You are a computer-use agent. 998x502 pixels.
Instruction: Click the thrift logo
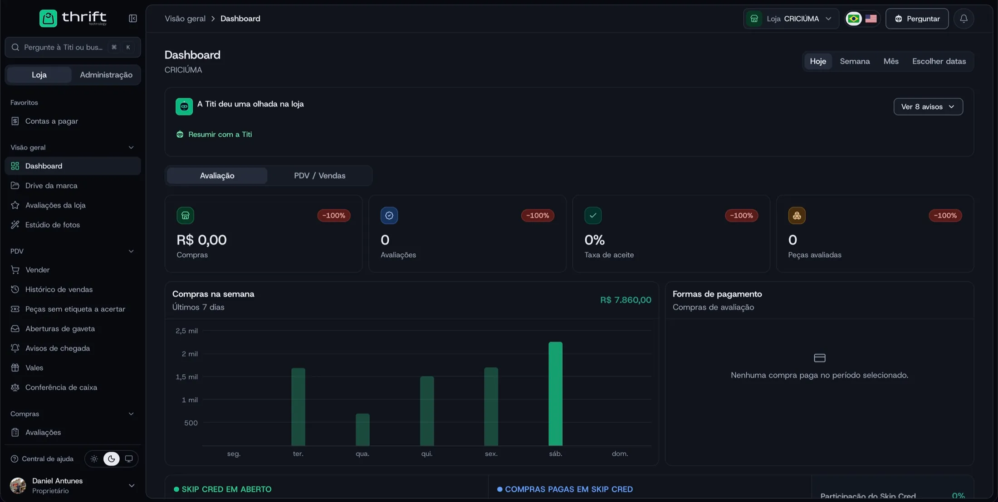click(73, 18)
